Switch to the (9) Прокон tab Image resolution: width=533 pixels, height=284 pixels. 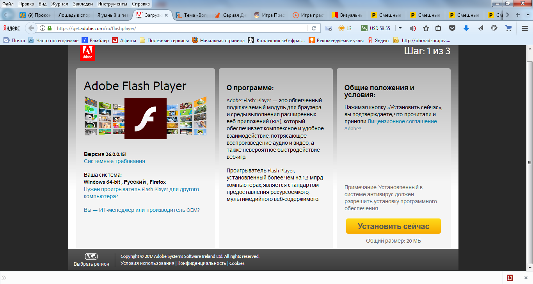tap(35, 15)
